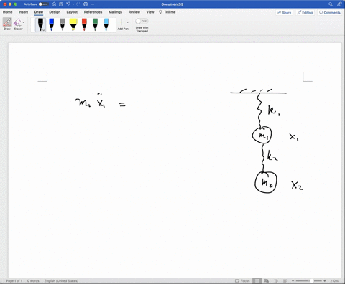The width and height of the screenshot is (345, 284).
Task: Click the Print icon in title bar
Action: [x=86, y=4]
